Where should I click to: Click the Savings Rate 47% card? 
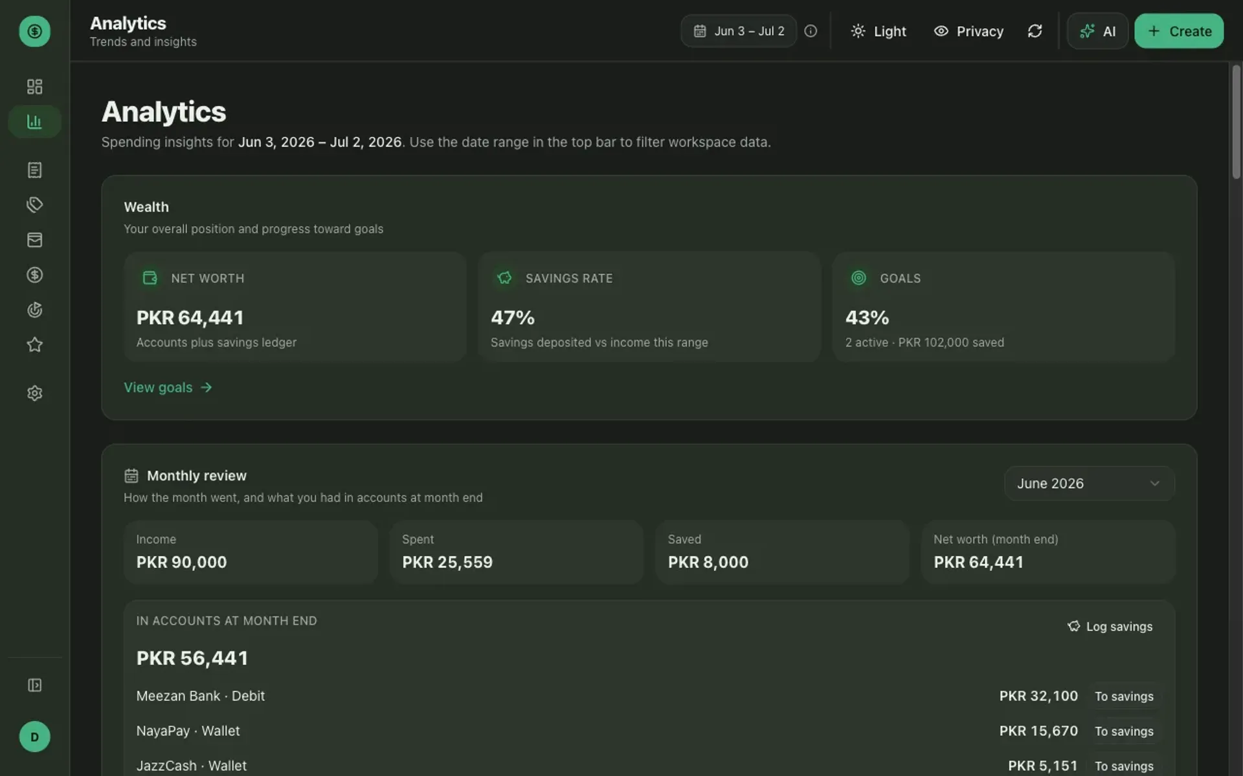point(649,307)
